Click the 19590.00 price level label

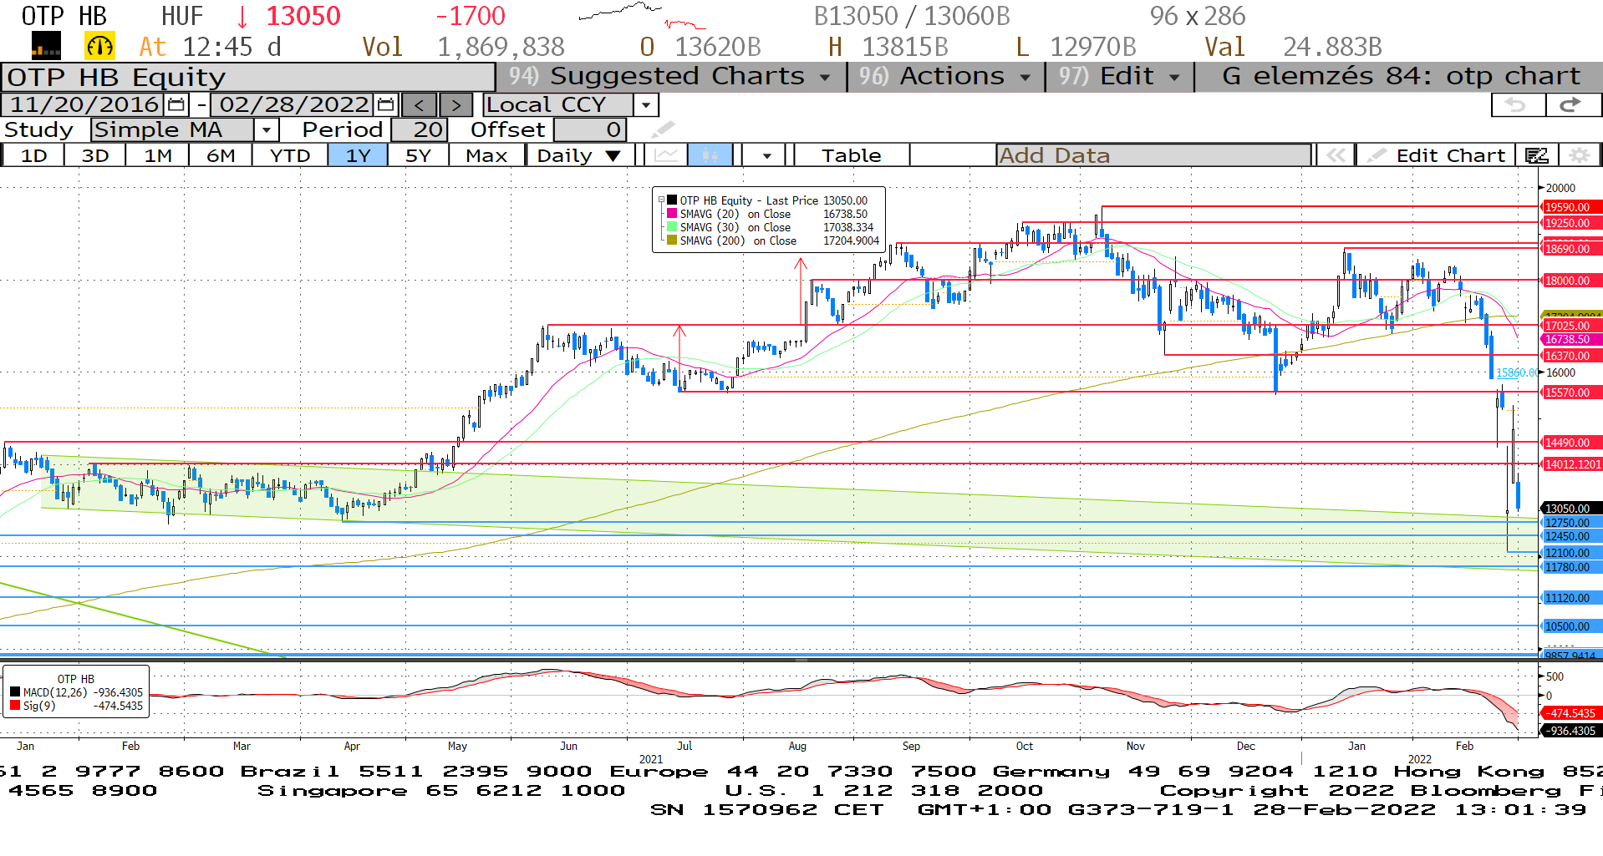click(x=1571, y=207)
